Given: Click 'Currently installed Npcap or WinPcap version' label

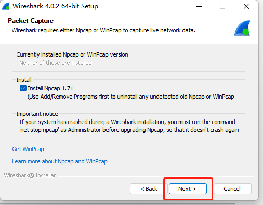Looking at the screenshot, I should [x=72, y=54].
